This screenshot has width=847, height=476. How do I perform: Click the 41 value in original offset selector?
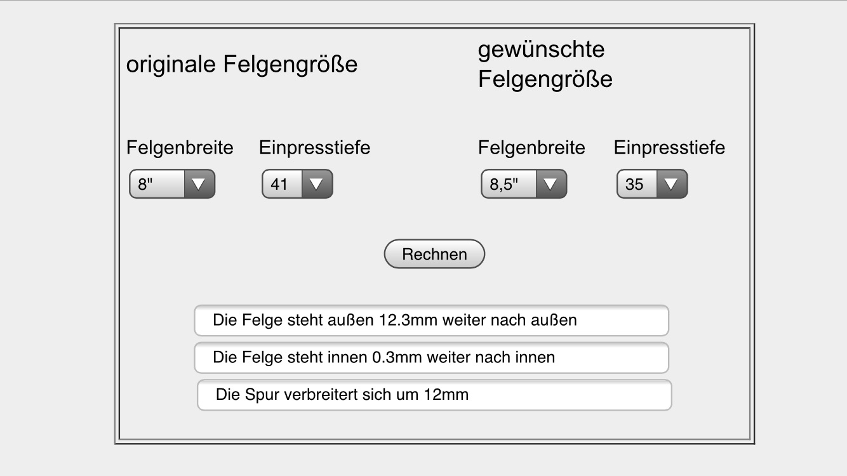point(279,185)
